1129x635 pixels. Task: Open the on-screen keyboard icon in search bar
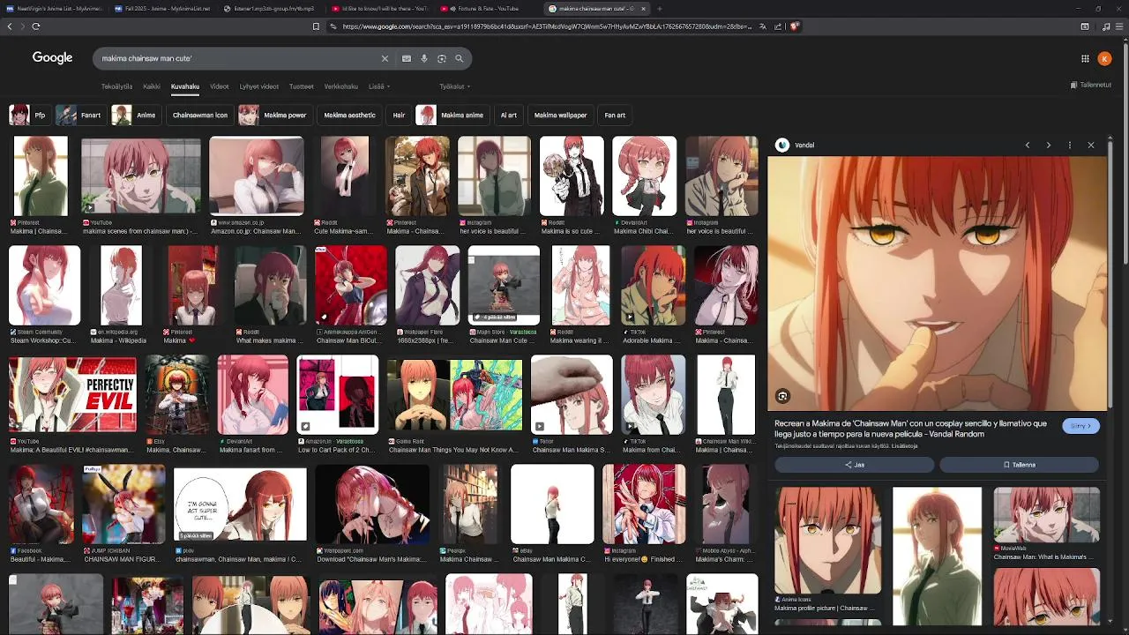click(x=407, y=58)
